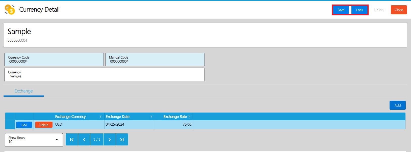Add a new exchange rate entry
The image size is (411, 152).
tap(397, 105)
